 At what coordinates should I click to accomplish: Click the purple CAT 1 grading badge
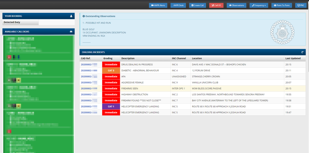click(111, 106)
